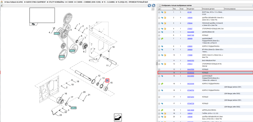
Task: Open part number link 84814929
Action: (191, 110)
